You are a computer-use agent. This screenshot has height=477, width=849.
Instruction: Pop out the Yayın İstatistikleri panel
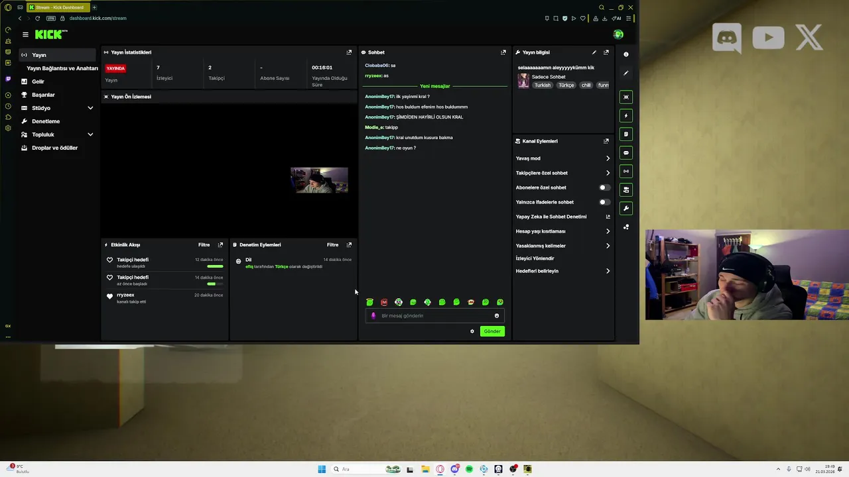point(349,52)
